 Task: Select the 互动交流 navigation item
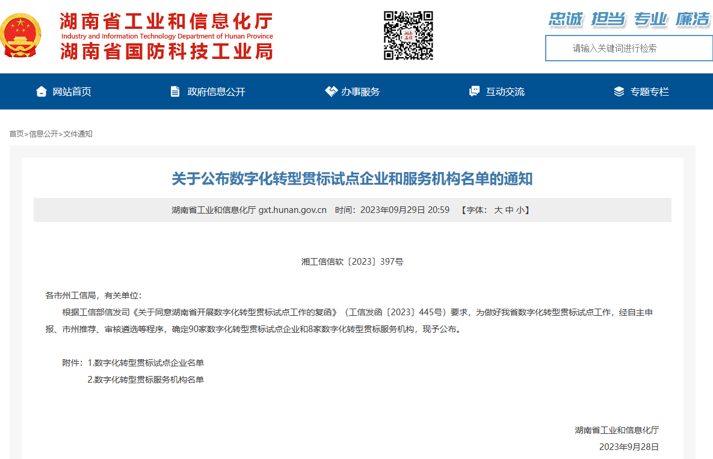505,91
